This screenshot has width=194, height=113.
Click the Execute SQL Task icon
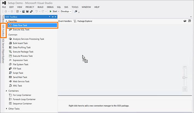(x=10, y=30)
